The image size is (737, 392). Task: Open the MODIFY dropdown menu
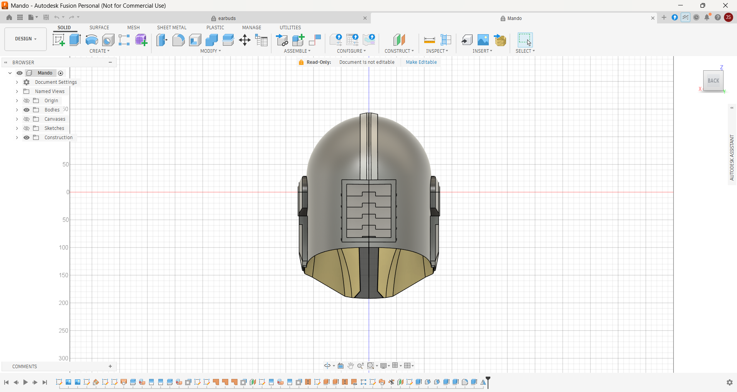[x=211, y=51]
